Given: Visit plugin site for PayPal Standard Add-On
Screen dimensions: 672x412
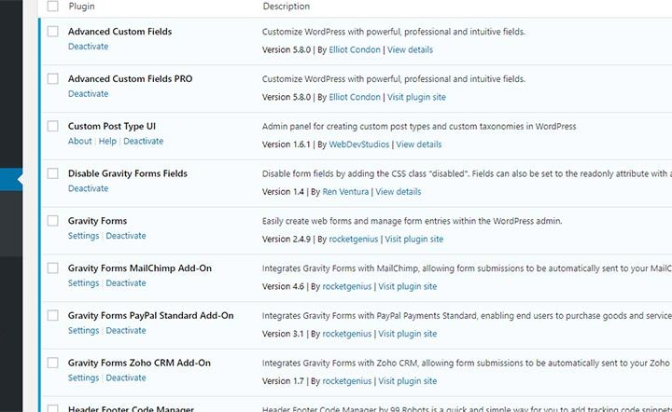Looking at the screenshot, I should pos(407,334).
